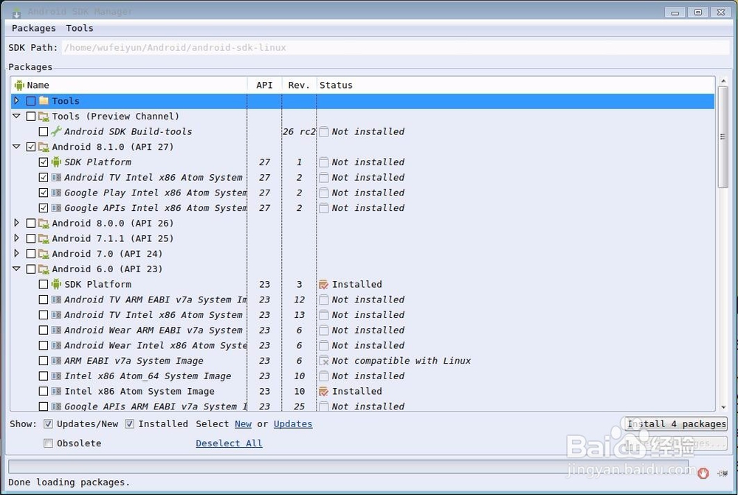
Task: Click the Installed status icon for API 23 SDK Platform
Action: pos(323,284)
